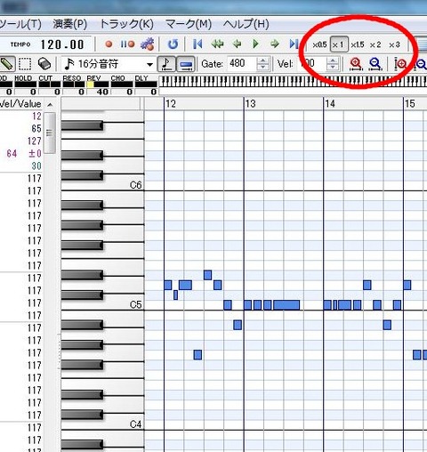This screenshot has width=427, height=452.
Task: Click the value 65 in event list
Action: [x=36, y=128]
